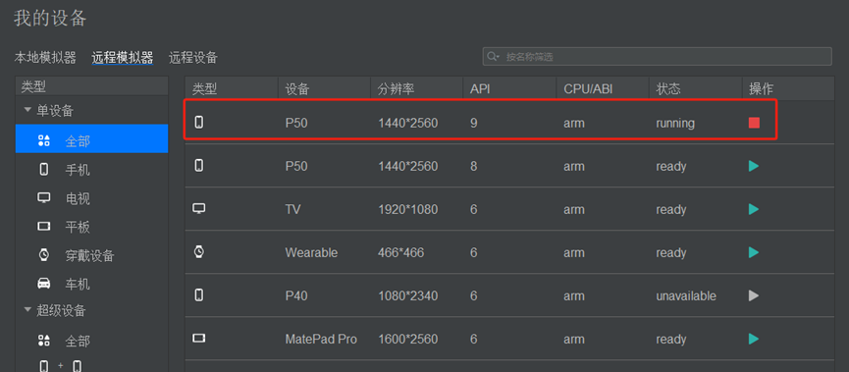Click the 全部 grid icon under 单设备
The image size is (849, 372).
pos(44,141)
